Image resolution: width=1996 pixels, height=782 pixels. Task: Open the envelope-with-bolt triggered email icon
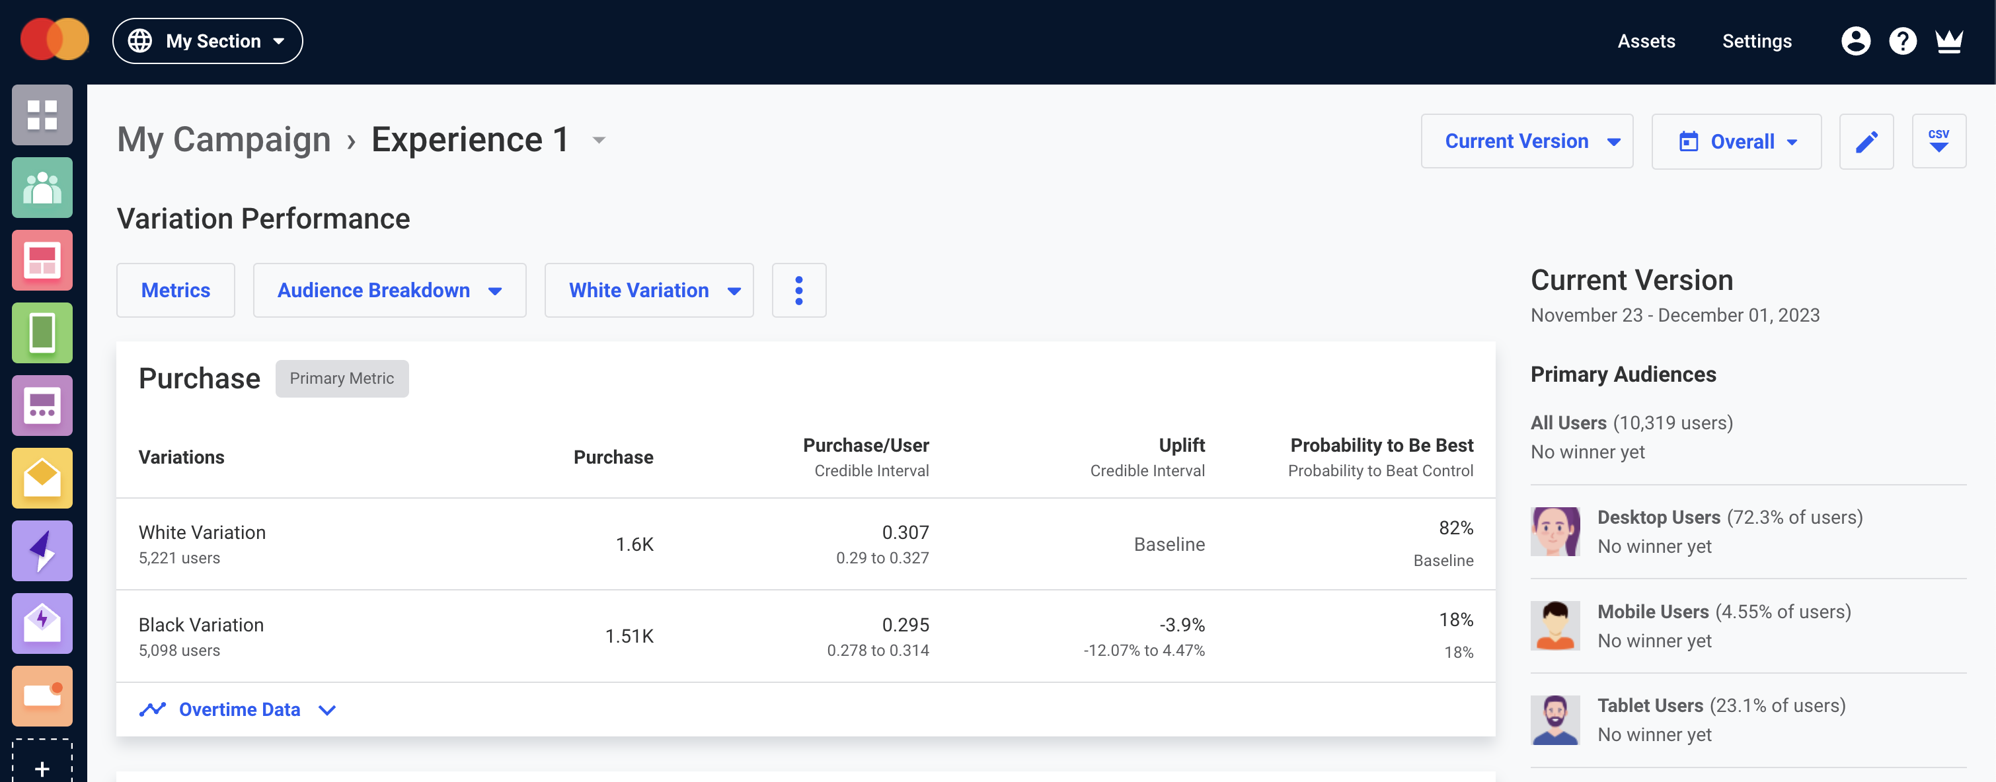[42, 624]
